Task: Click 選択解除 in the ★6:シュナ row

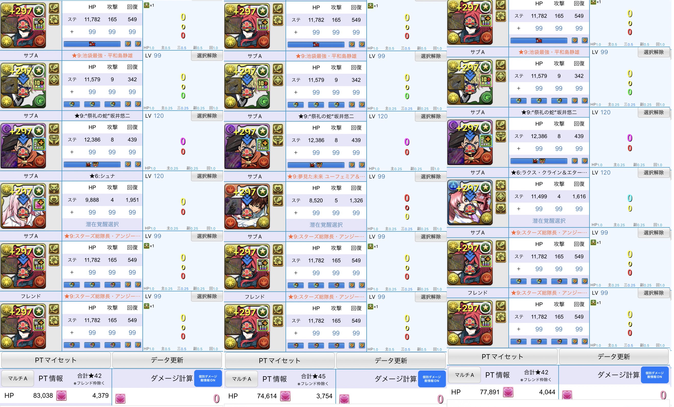Action: tap(207, 176)
